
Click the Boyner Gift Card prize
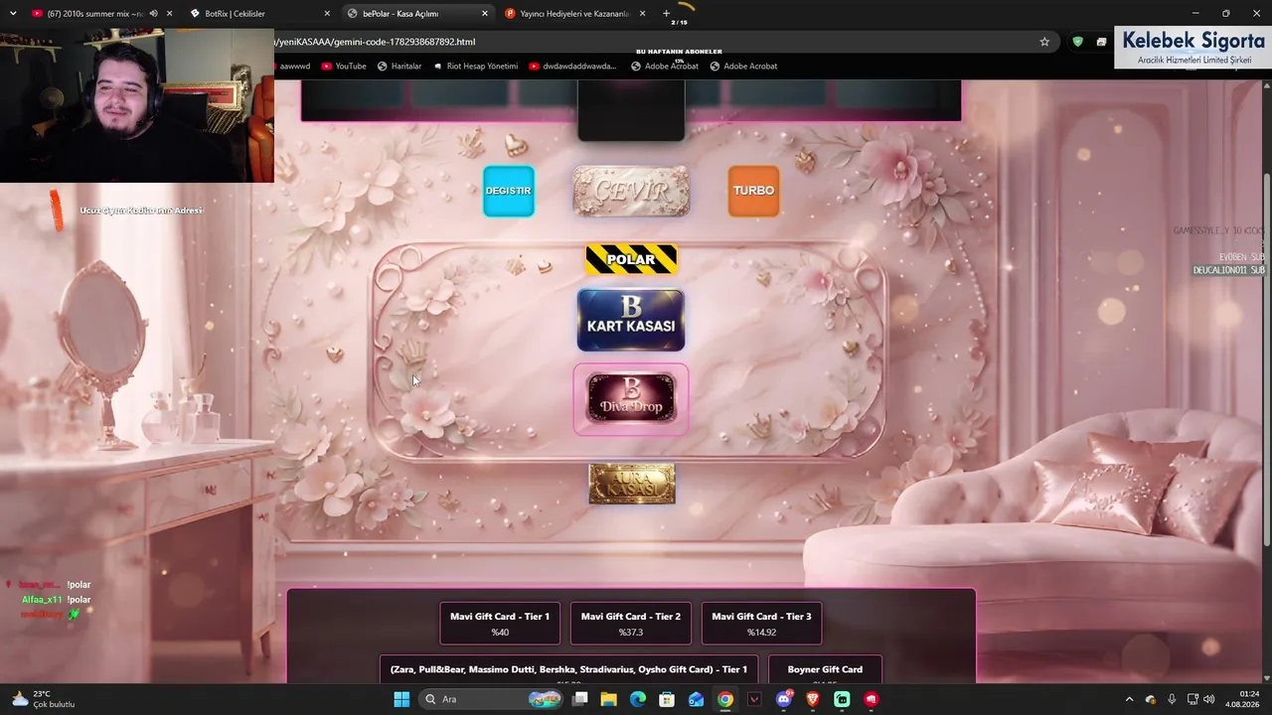tap(825, 669)
